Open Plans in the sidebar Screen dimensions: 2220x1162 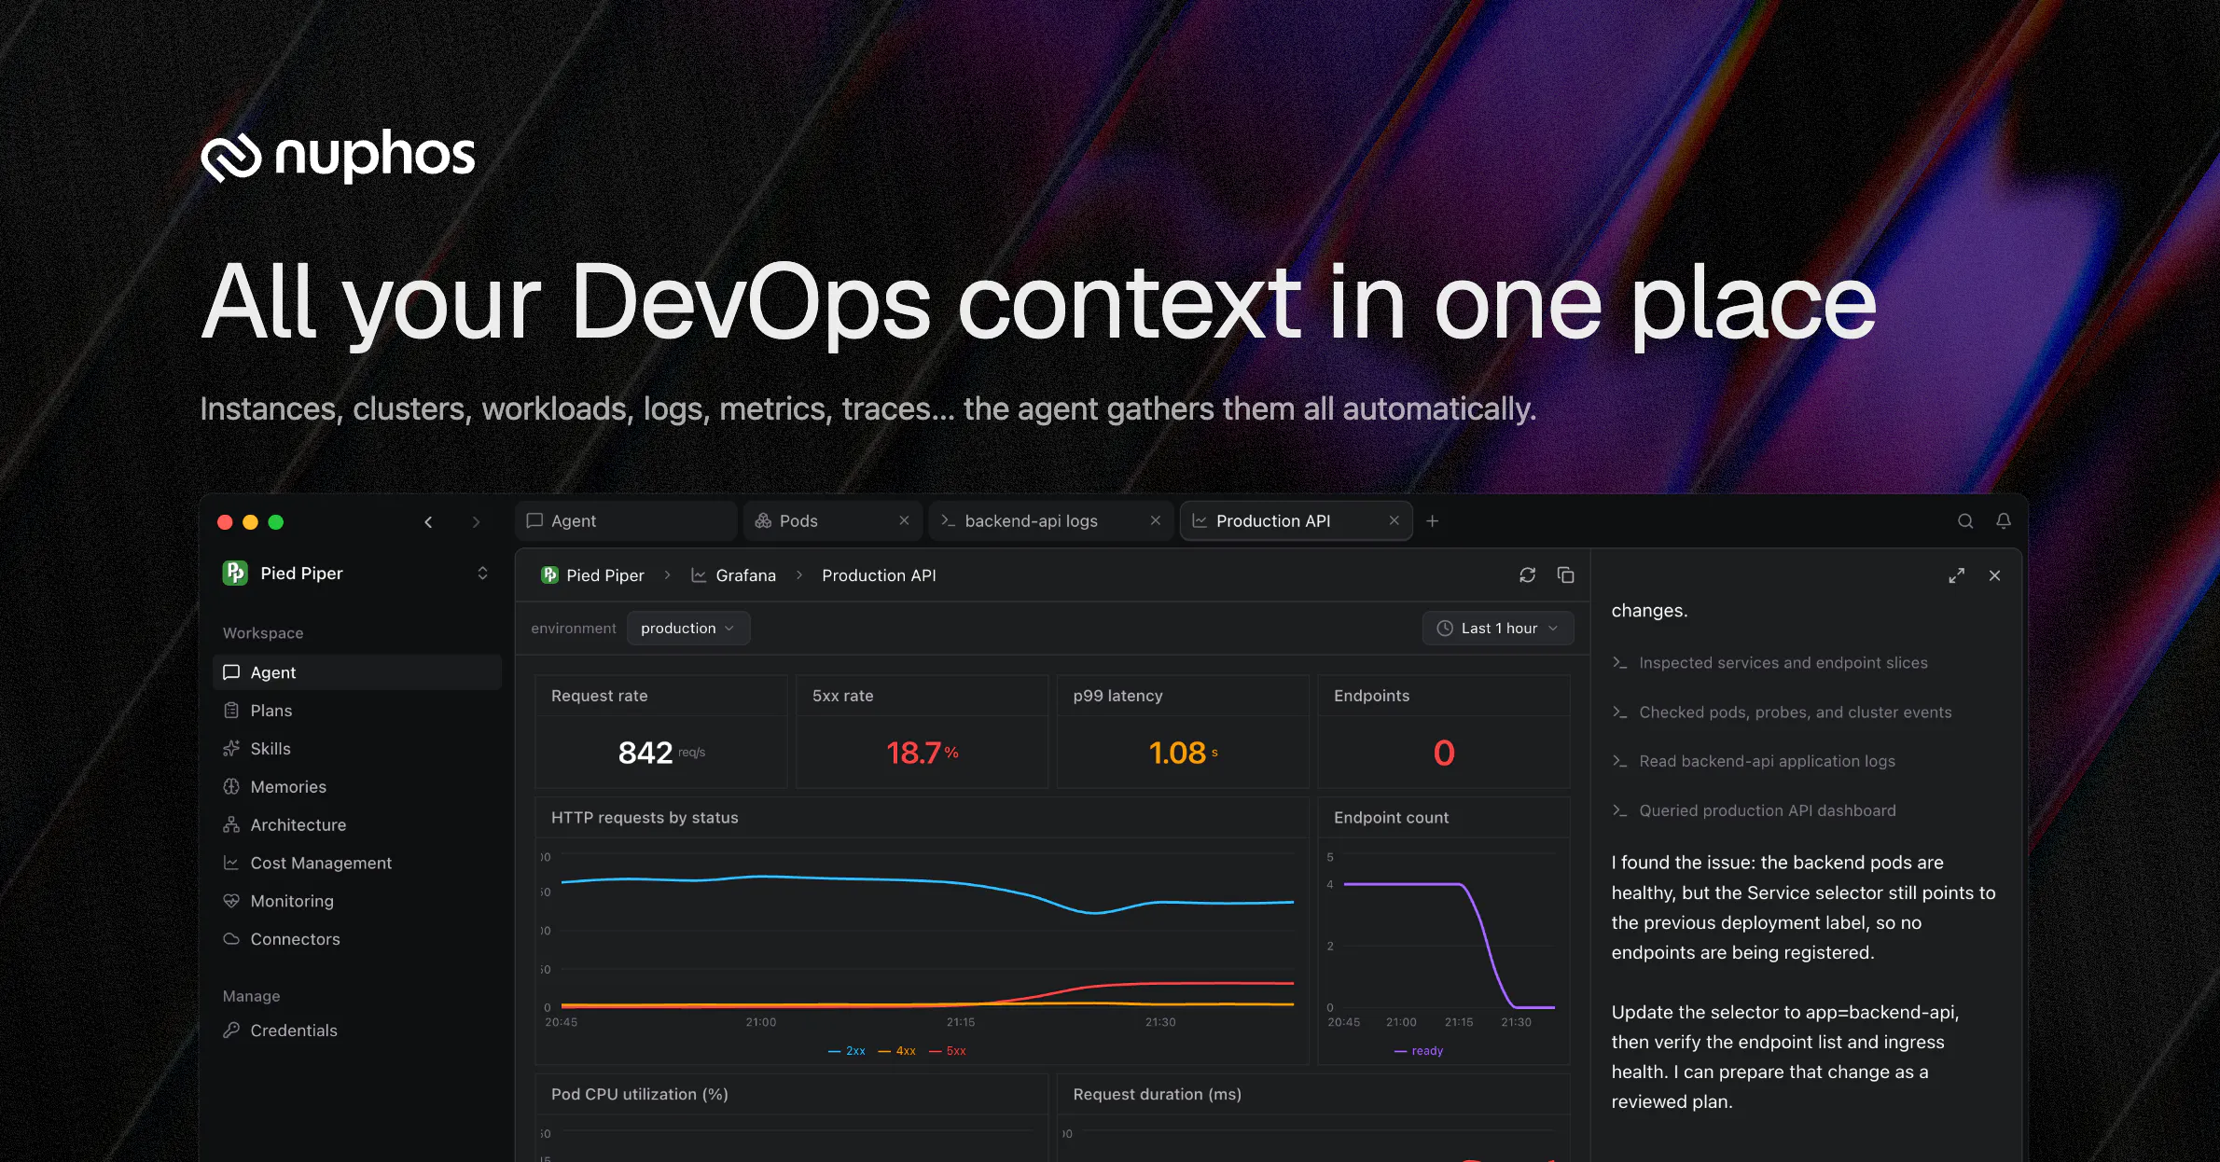pyautogui.click(x=357, y=711)
